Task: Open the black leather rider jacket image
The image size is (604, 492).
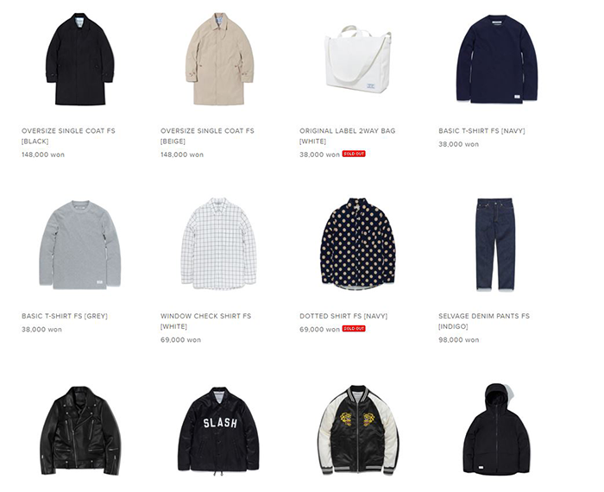Action: click(x=80, y=431)
